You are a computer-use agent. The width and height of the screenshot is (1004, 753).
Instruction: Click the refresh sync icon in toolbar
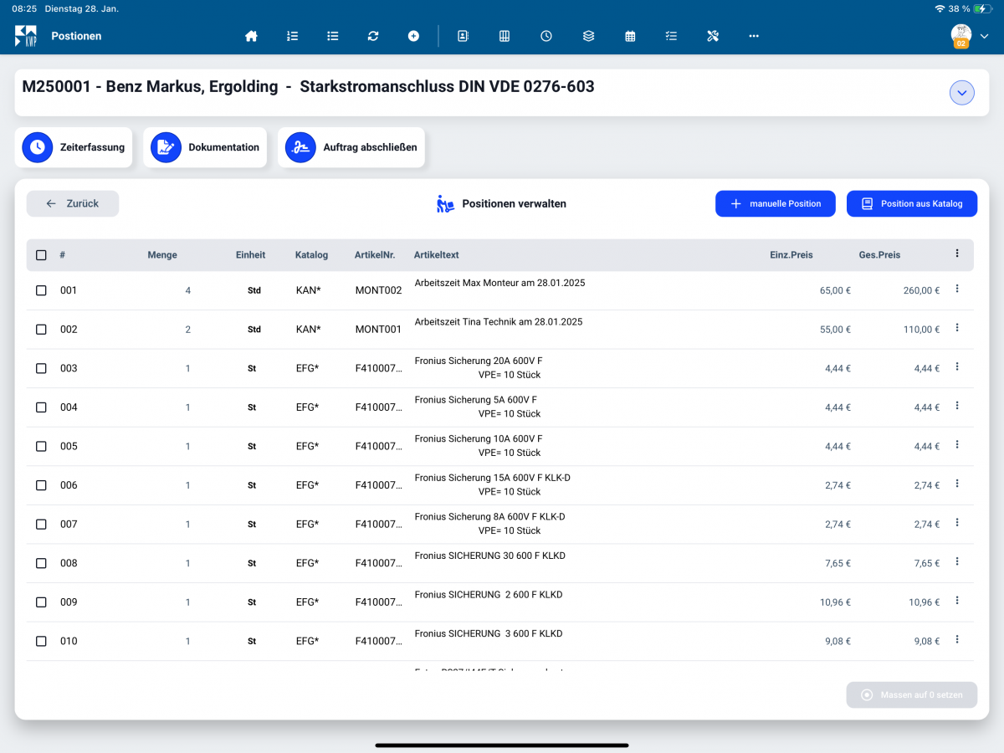pos(373,36)
